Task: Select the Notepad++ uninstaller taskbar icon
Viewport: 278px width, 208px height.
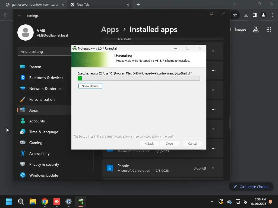Action: (x=81, y=201)
